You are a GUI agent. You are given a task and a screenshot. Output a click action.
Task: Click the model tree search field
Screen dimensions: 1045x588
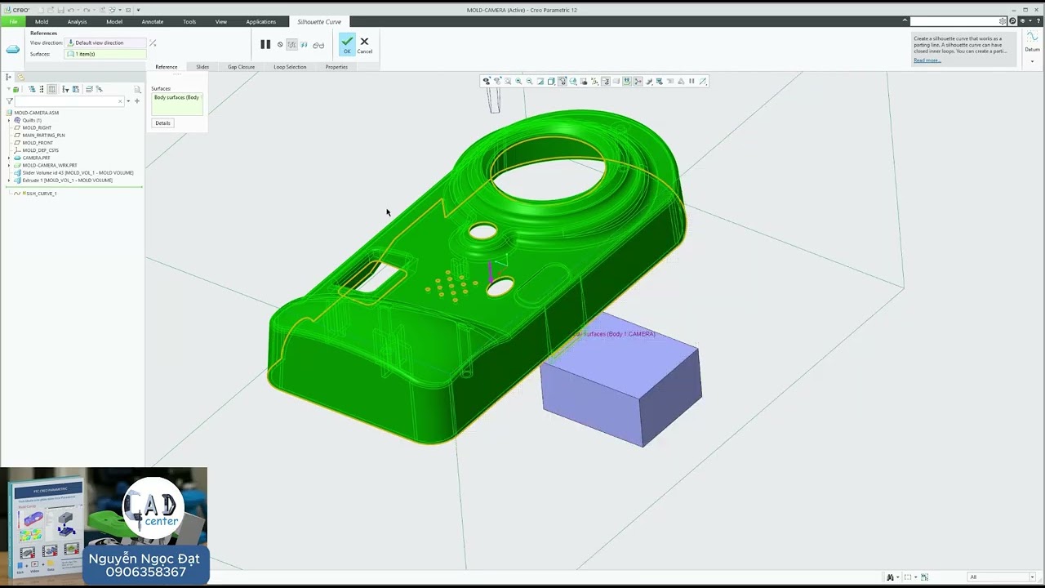coord(69,101)
